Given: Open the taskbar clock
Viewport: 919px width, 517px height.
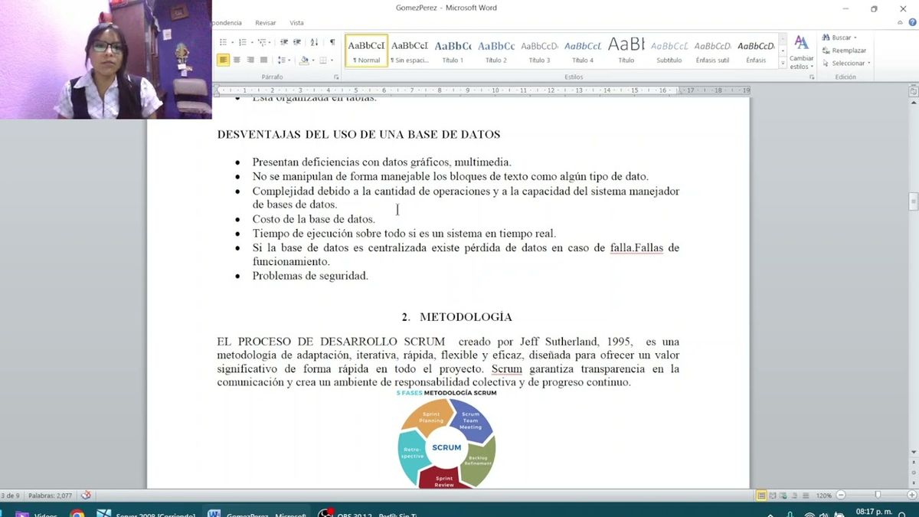Looking at the screenshot, I should [874, 512].
